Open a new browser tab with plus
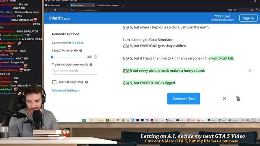 (123, 5)
